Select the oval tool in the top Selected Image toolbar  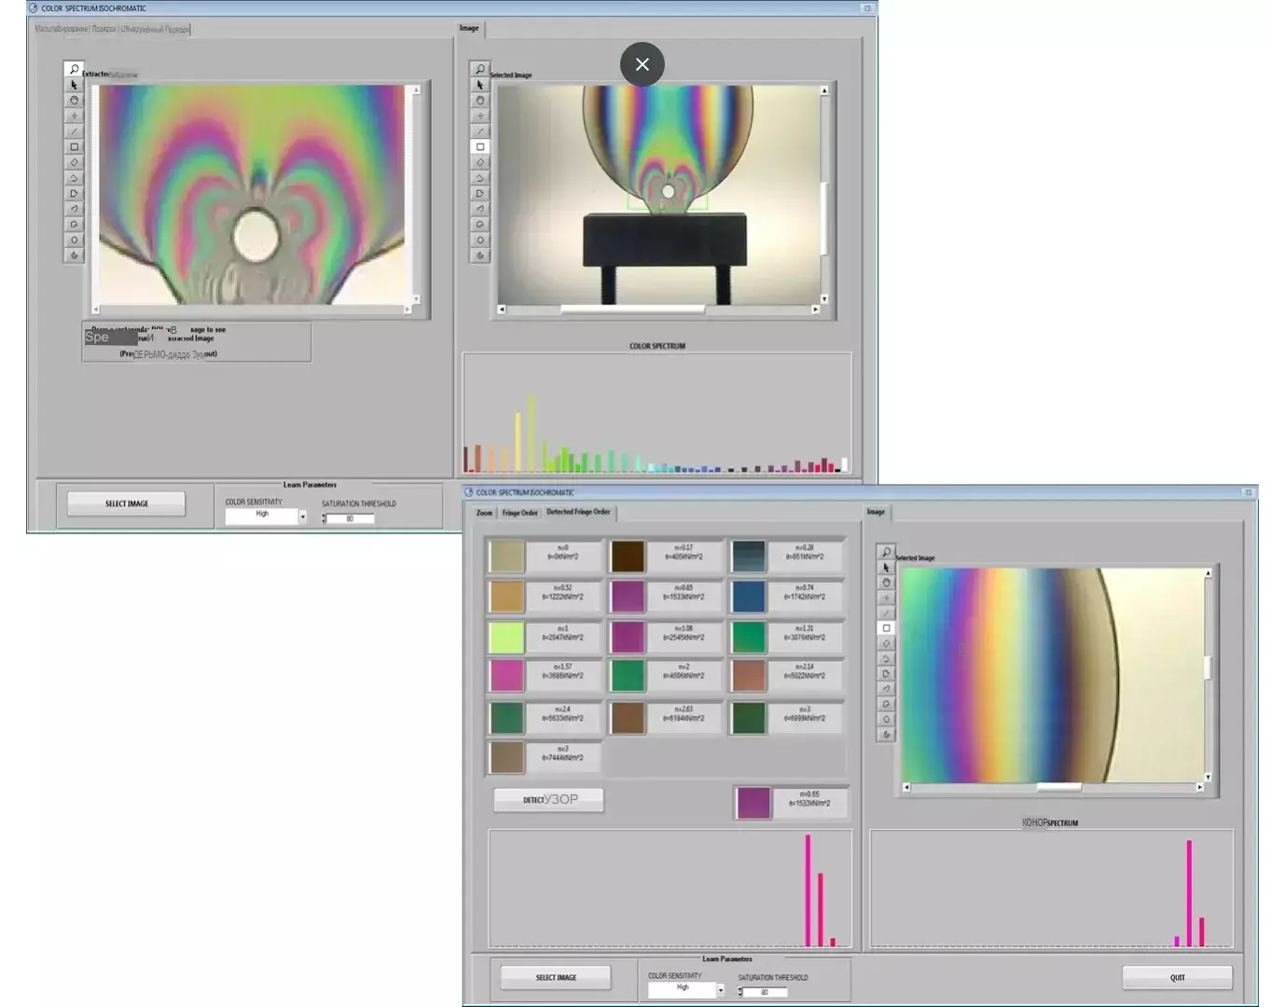(x=480, y=240)
